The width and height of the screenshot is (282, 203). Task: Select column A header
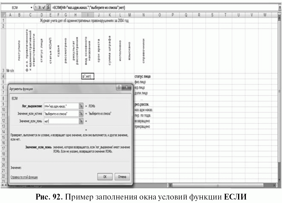[x=10, y=15]
